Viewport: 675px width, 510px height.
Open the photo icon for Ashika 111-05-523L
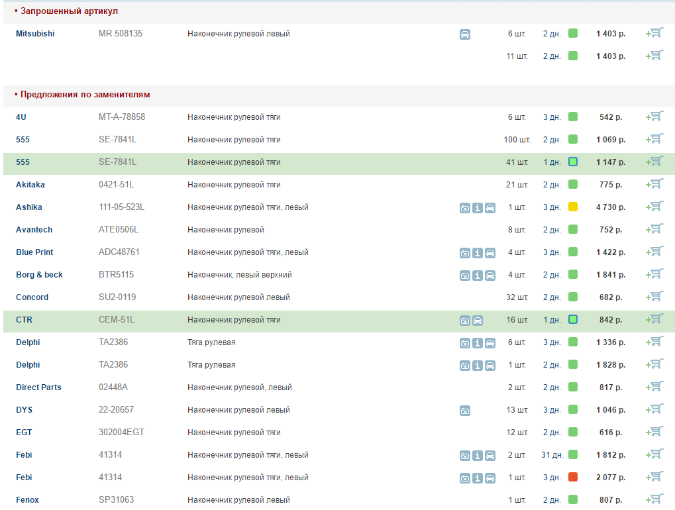coord(465,208)
